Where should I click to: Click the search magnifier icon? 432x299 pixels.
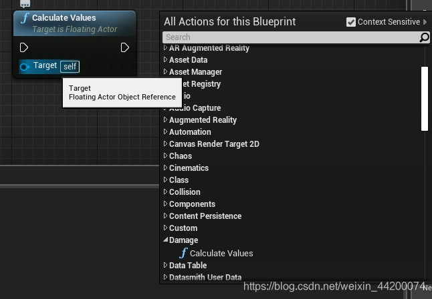coord(424,37)
